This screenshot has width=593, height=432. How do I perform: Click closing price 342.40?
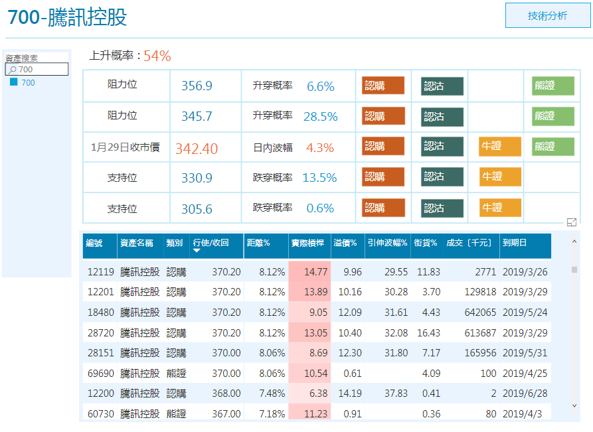tap(197, 149)
